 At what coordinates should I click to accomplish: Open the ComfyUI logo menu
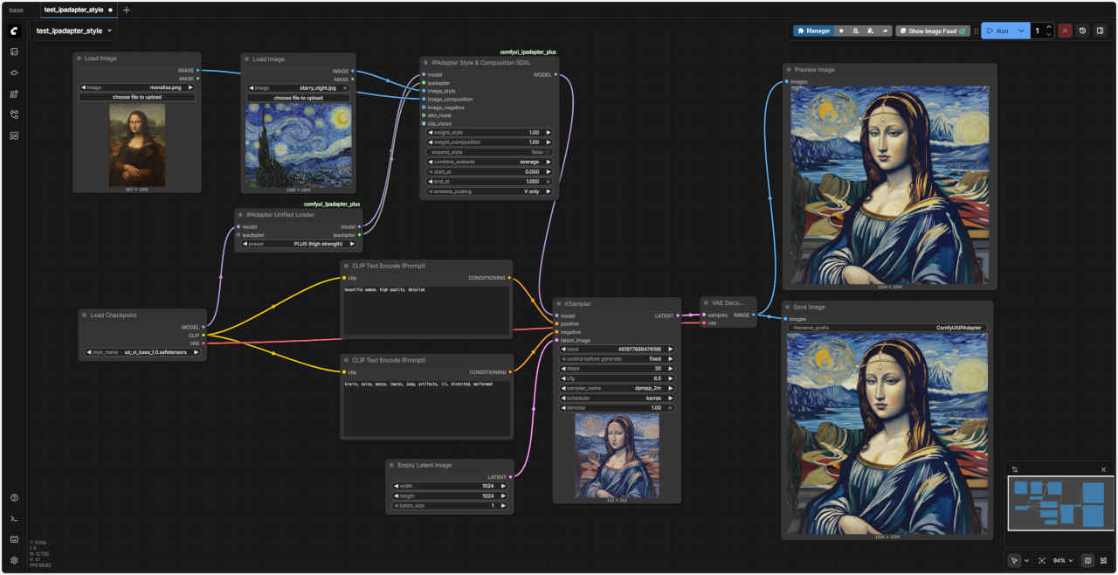pos(14,31)
